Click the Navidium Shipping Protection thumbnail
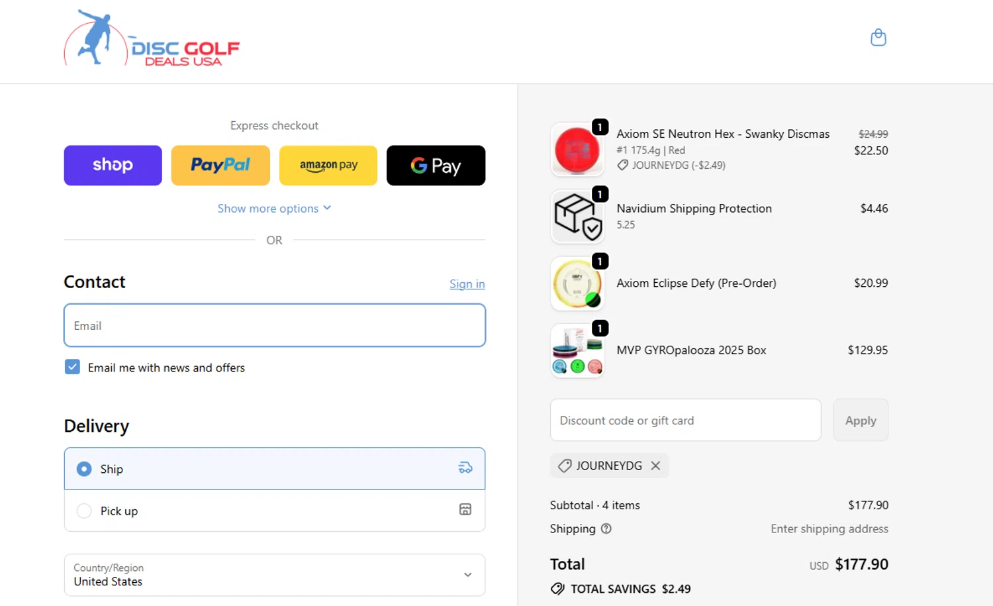993x606 pixels. [577, 217]
